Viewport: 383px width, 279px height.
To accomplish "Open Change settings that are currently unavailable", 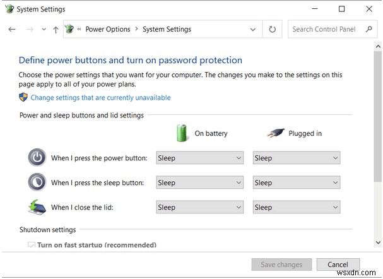I will click(x=100, y=98).
